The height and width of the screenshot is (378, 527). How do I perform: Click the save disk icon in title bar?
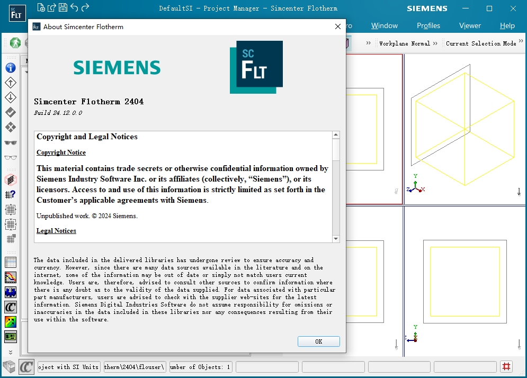click(x=63, y=7)
